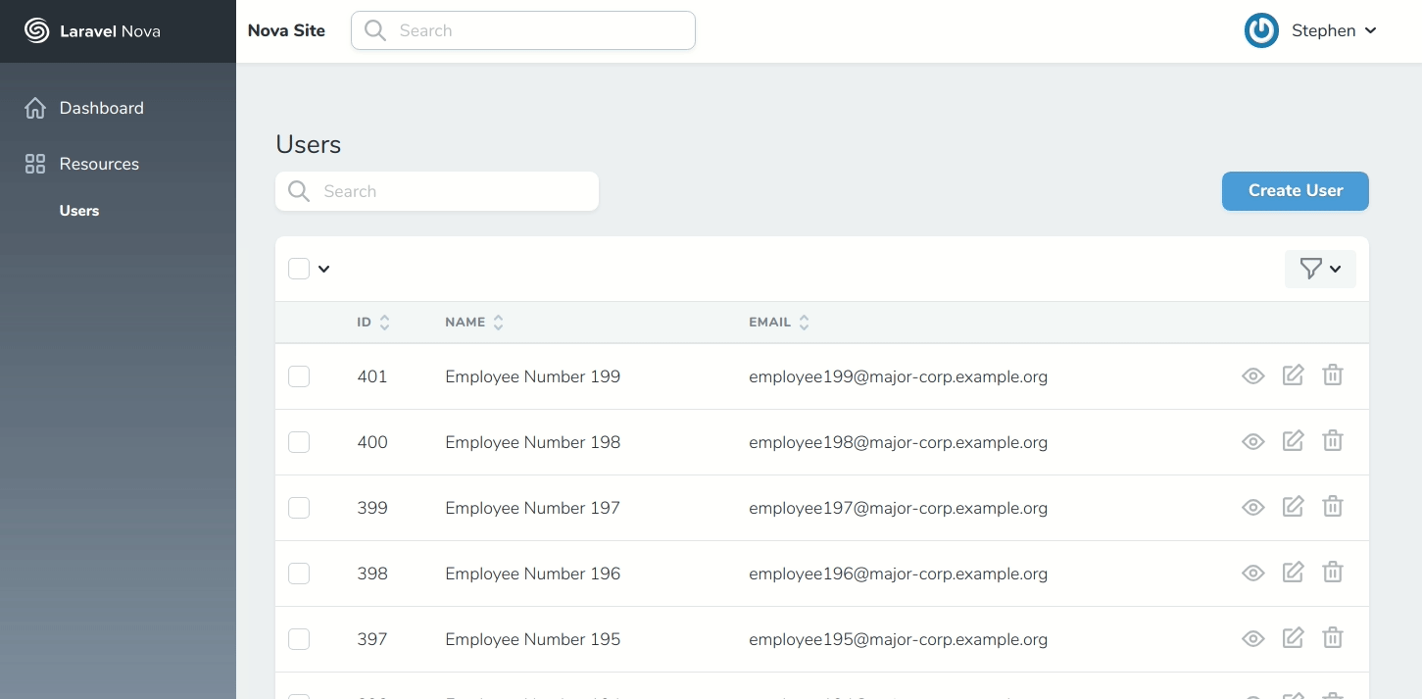The height and width of the screenshot is (699, 1422).
Task: Click Stephen's avatar icon
Action: click(x=1261, y=30)
